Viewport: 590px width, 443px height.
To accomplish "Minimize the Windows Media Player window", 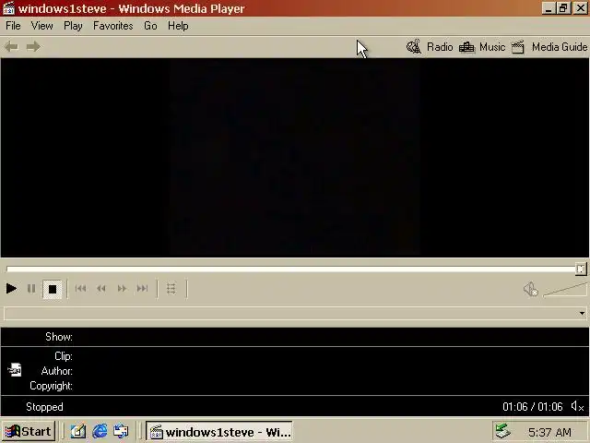I will tap(549, 8).
